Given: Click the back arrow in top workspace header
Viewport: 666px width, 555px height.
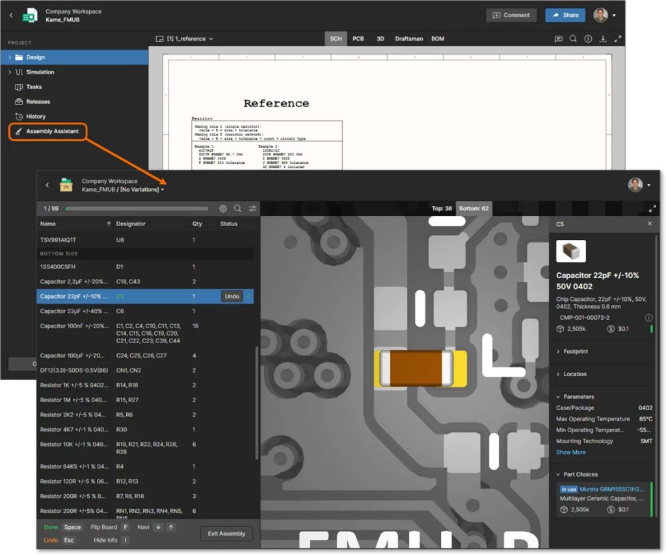Looking at the screenshot, I should click(11, 16).
